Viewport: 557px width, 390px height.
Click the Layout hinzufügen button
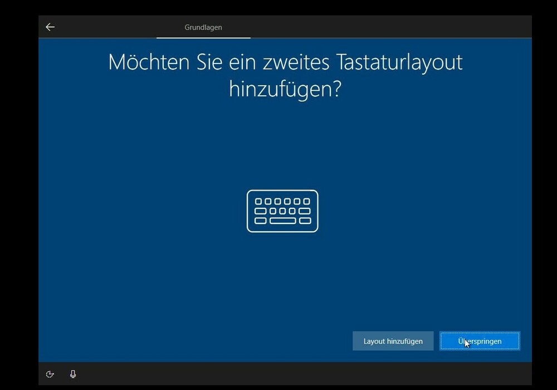pos(393,341)
